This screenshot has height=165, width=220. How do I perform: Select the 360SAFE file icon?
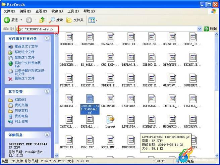tap(110, 37)
